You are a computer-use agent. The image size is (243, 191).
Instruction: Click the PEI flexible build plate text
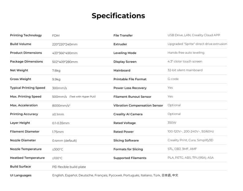[x=69, y=167]
